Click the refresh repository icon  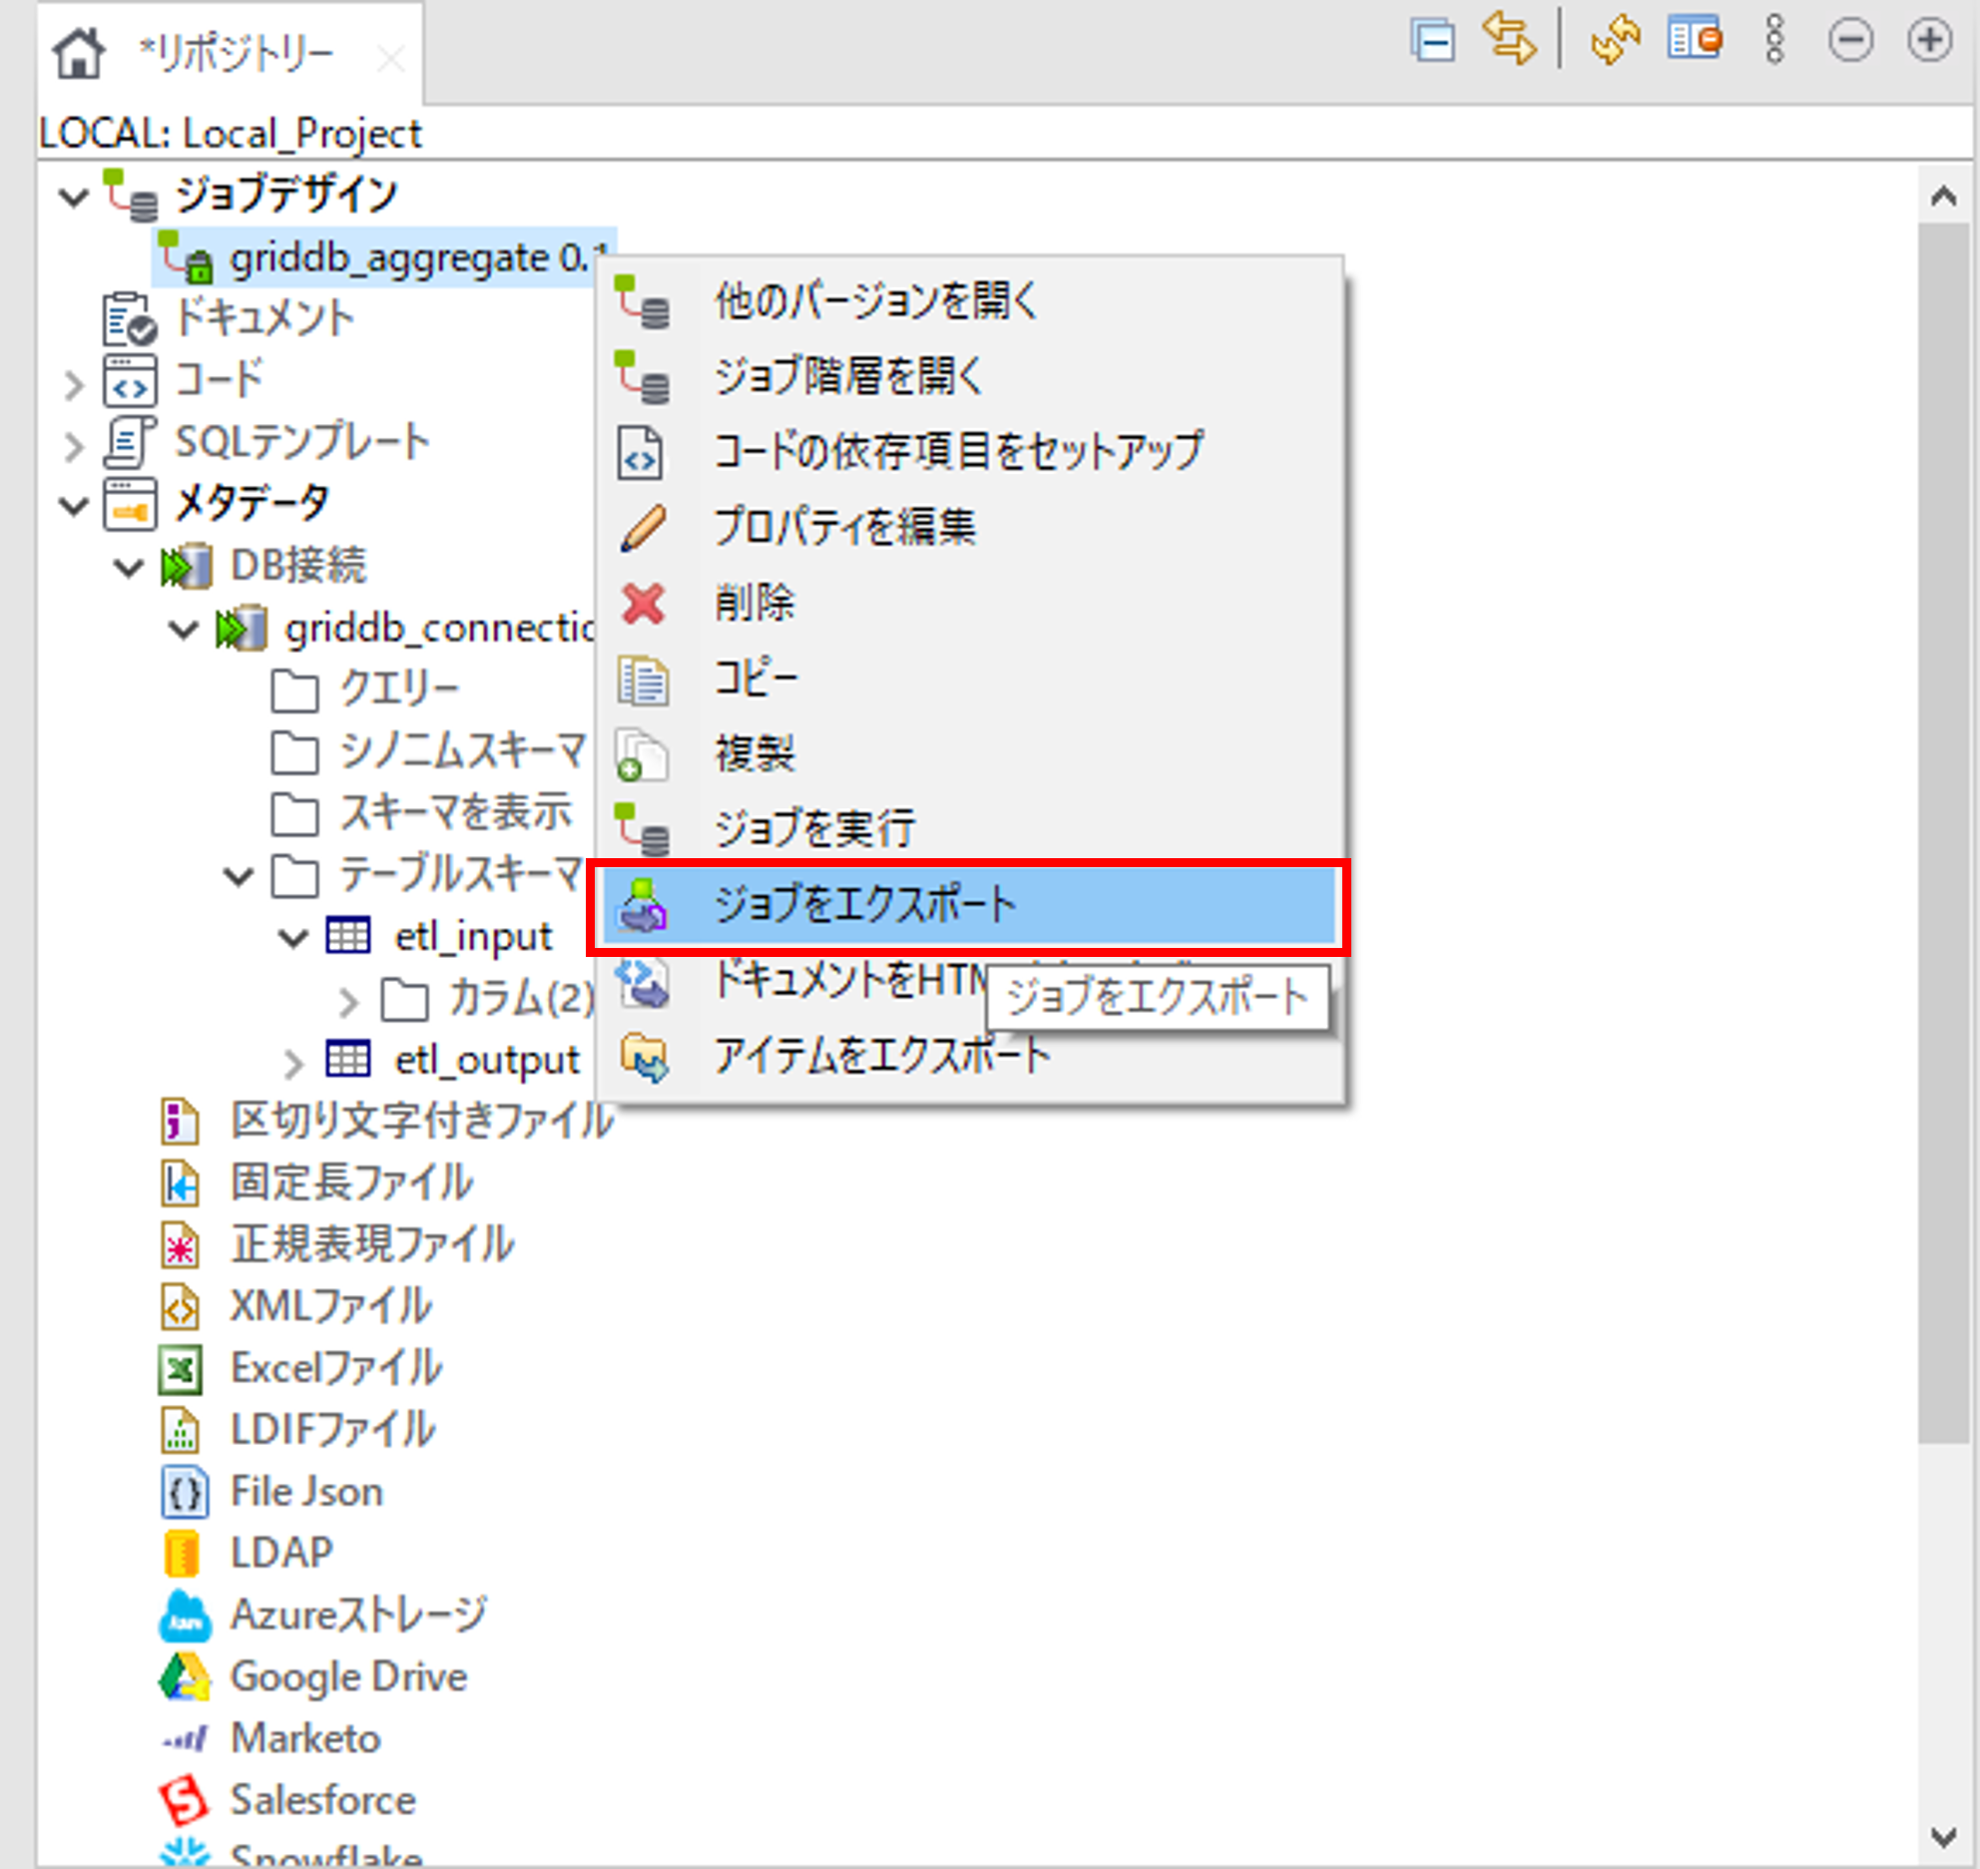1616,40
